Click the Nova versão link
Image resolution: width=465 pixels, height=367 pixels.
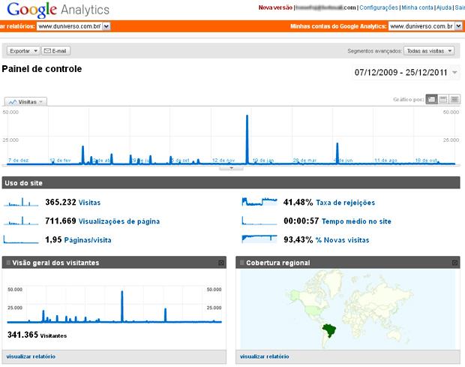click(274, 8)
